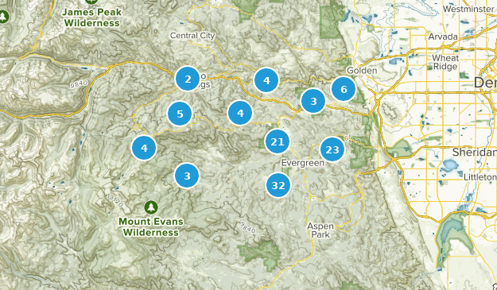
Task: Click the James Peak Wilderness label
Action: 92,17
